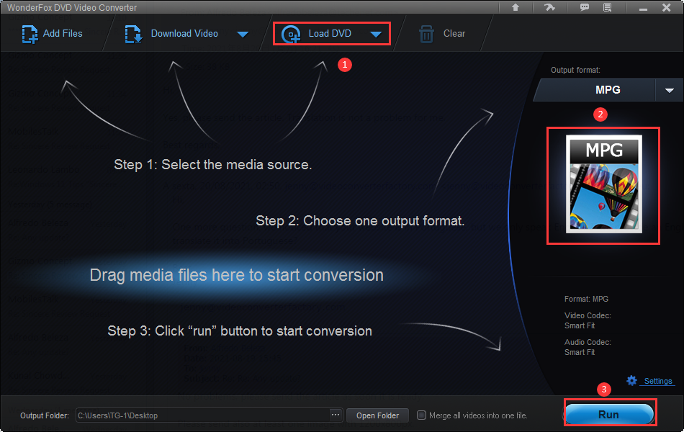Click the upgrade arrow icon in title bar
This screenshot has width=684, height=432.
(516, 7)
